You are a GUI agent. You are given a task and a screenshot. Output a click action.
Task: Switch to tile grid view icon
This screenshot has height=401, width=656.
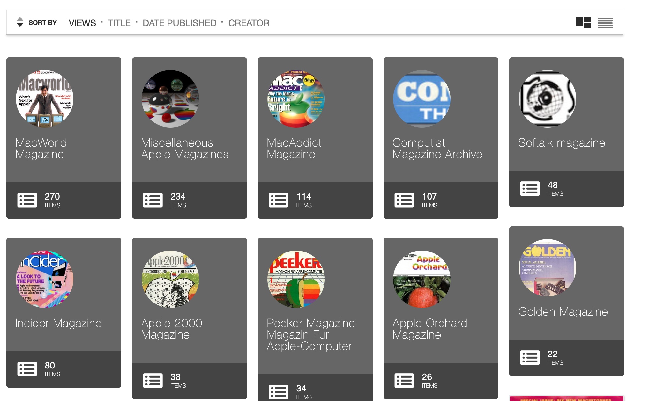(x=583, y=23)
